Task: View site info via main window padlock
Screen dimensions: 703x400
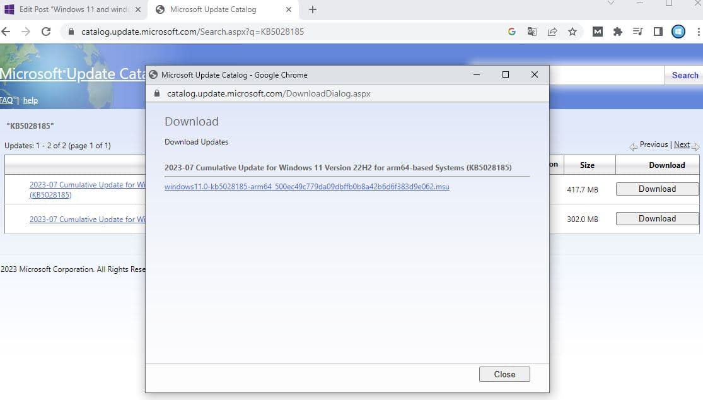Action: [71, 32]
